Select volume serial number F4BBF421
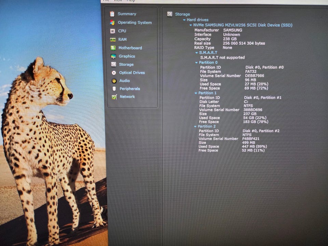328x246 pixels. coord(250,139)
